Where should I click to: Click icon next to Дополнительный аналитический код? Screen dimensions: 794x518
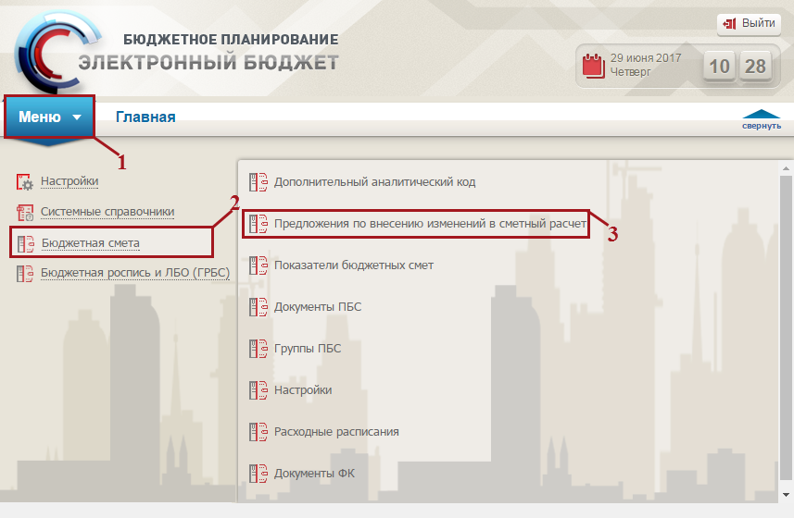258,181
